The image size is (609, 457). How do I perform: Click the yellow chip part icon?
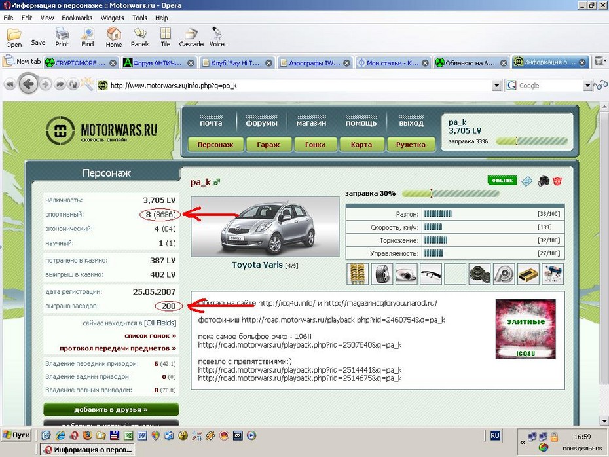pos(528,274)
